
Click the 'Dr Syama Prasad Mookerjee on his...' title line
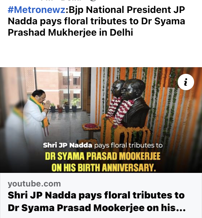[97, 208]
